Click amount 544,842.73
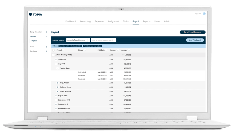Viewport: 232px width, 133px height. [x=127, y=55]
